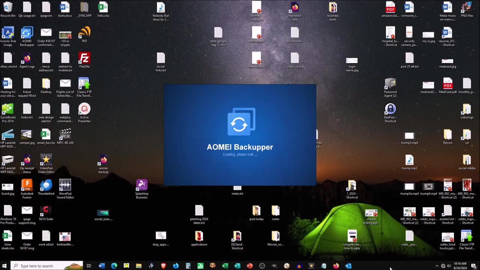Open trump.mp3 audio file icon

click(x=409, y=162)
